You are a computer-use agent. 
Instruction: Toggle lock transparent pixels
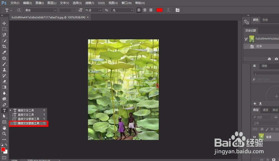(262, 129)
